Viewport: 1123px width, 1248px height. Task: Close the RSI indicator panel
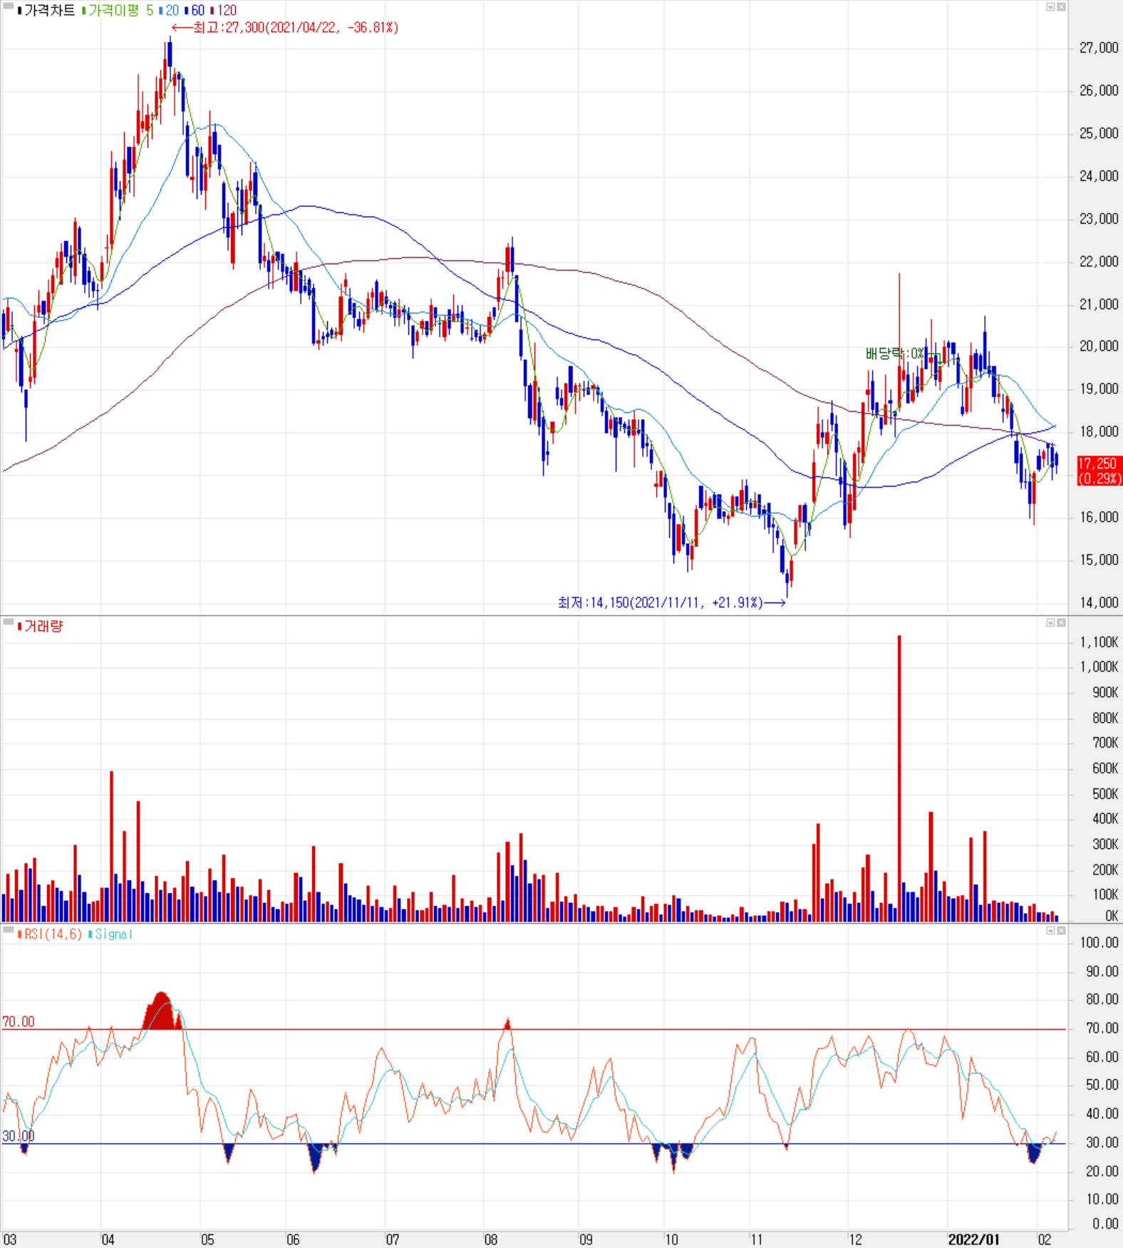[1061, 931]
